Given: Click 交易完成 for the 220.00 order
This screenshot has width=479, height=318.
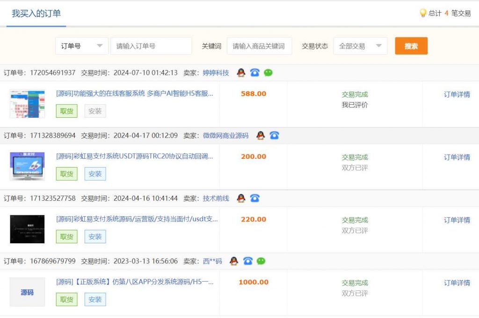Looking at the screenshot, I should tap(355, 220).
